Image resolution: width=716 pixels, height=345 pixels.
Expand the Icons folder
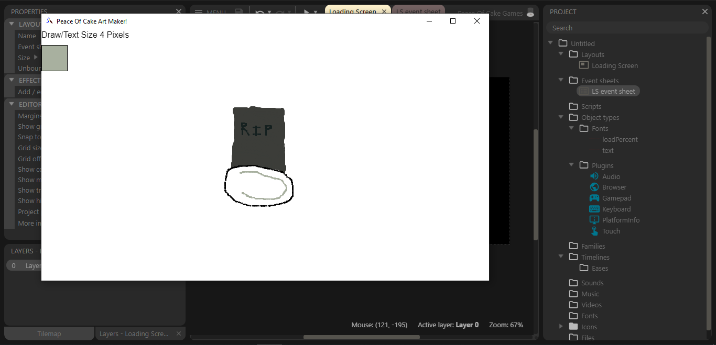[x=561, y=327]
